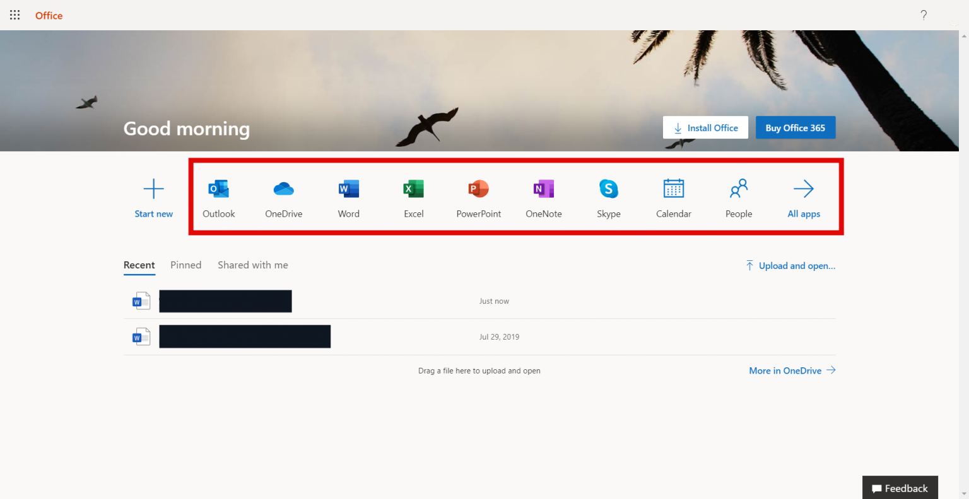Select the Recent tab
This screenshot has height=499, width=969.
tap(139, 265)
